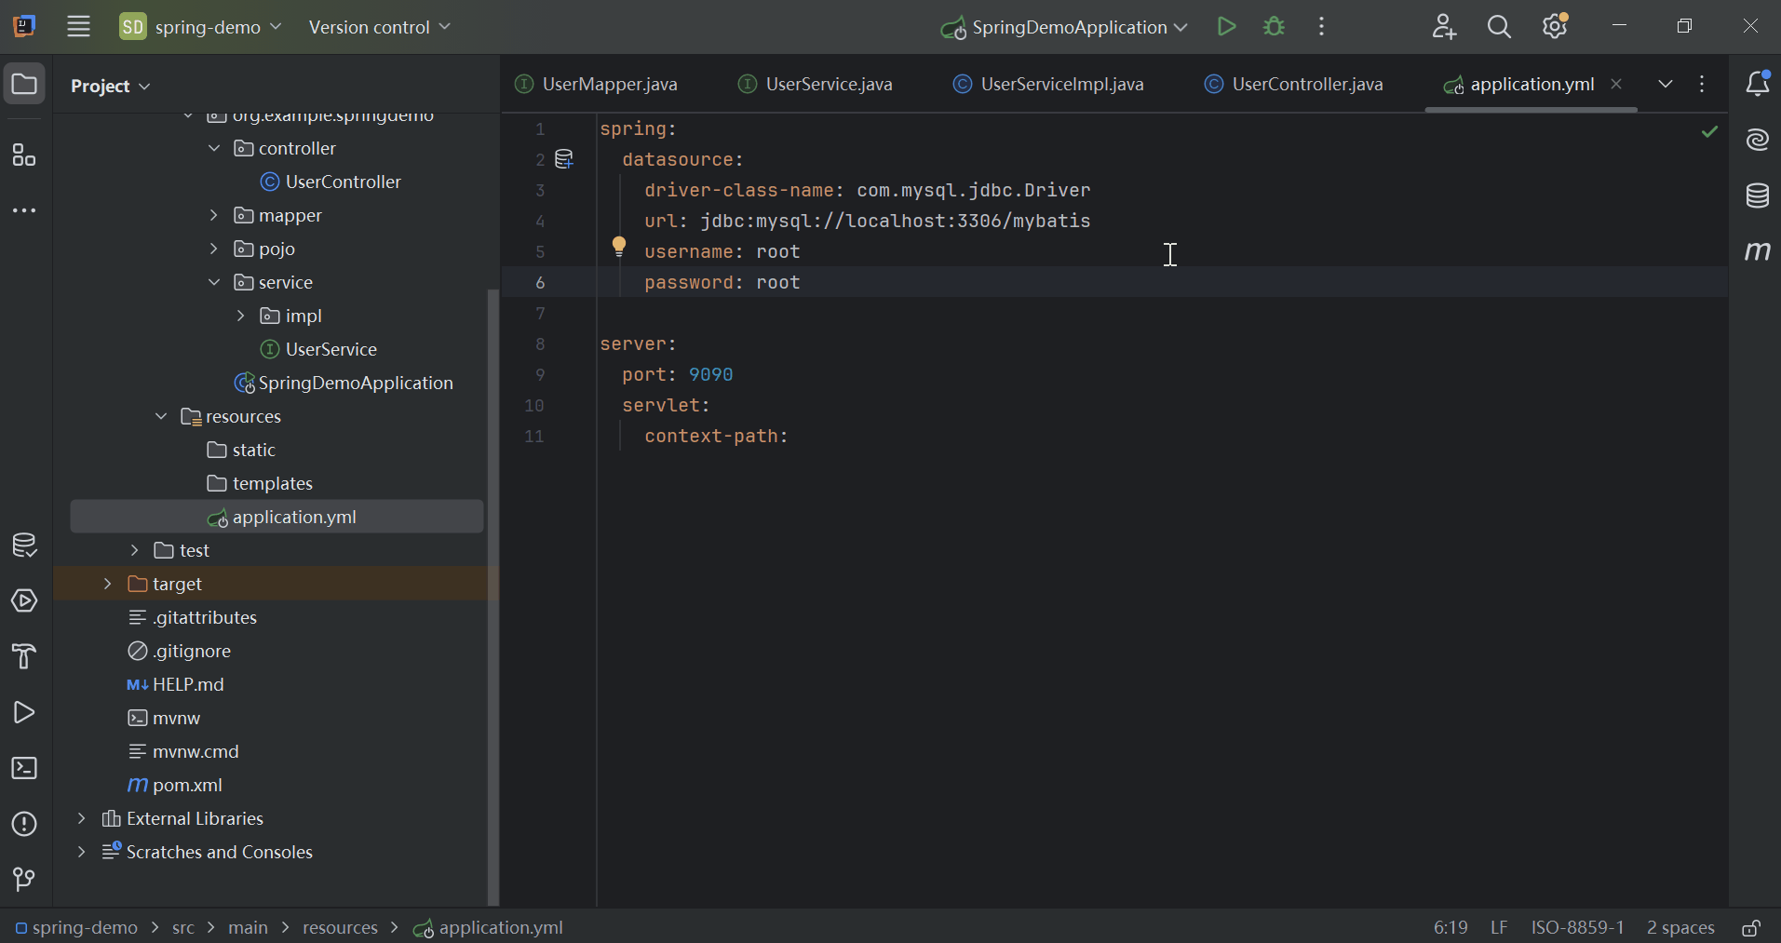Show more tool windows ellipsis
The image size is (1781, 943).
click(x=24, y=211)
